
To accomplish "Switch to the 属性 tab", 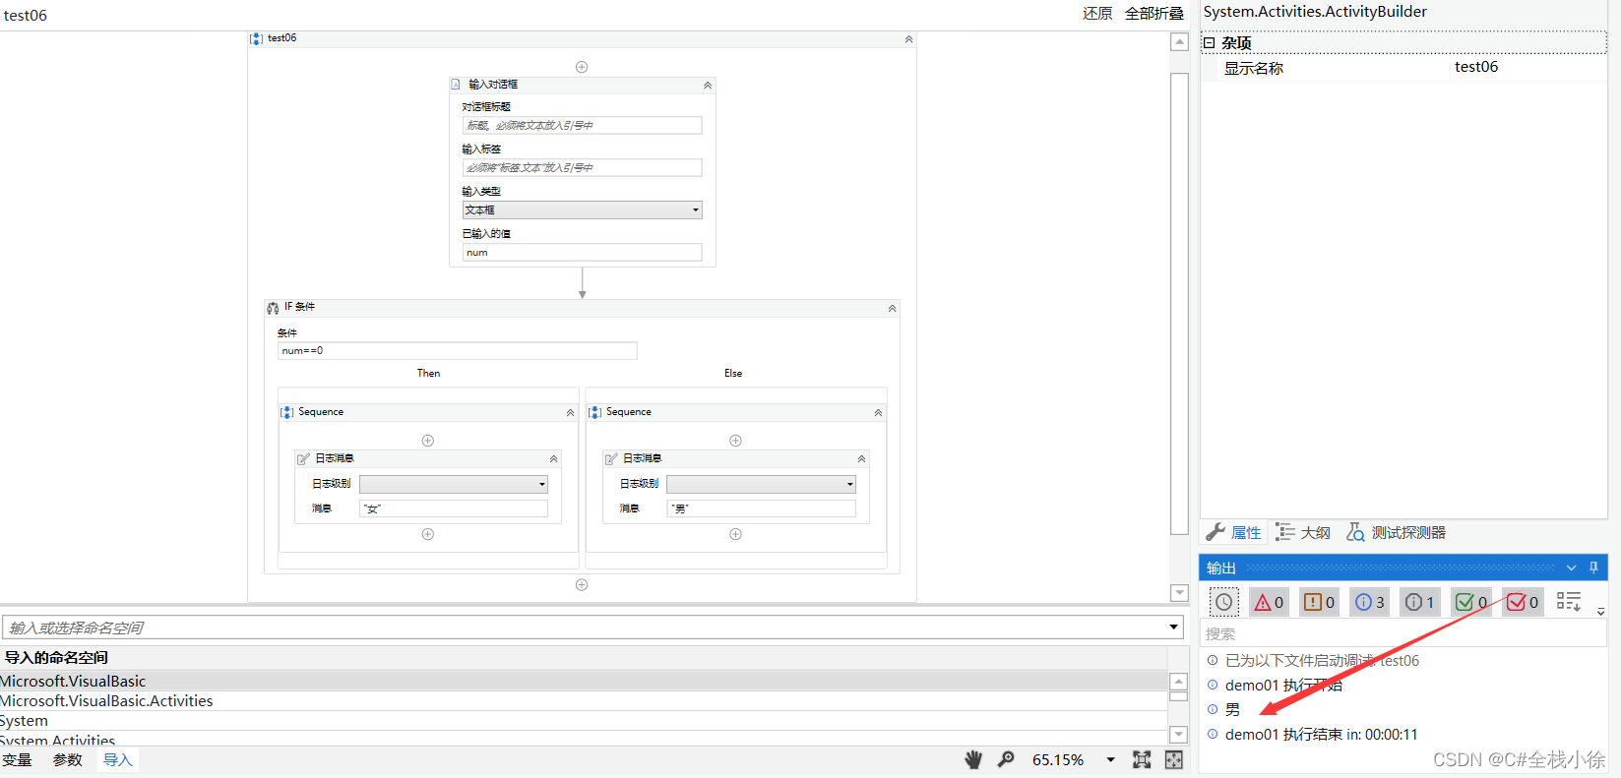I will click(1234, 532).
